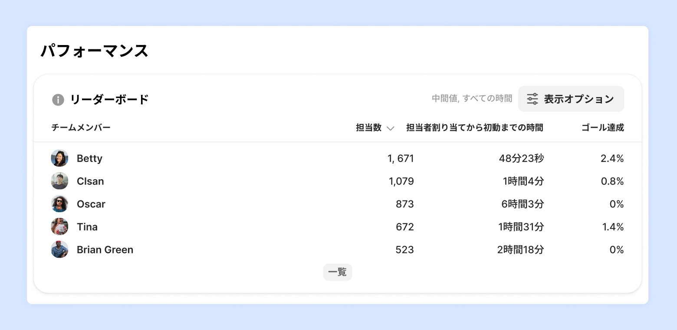
Task: Open the 表示オプション display options button
Action: [x=571, y=99]
